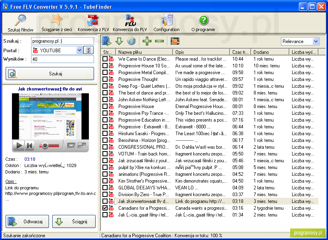Click the globe browser toolbar icon
The width and height of the screenshot is (328, 240).
pos(132,41)
